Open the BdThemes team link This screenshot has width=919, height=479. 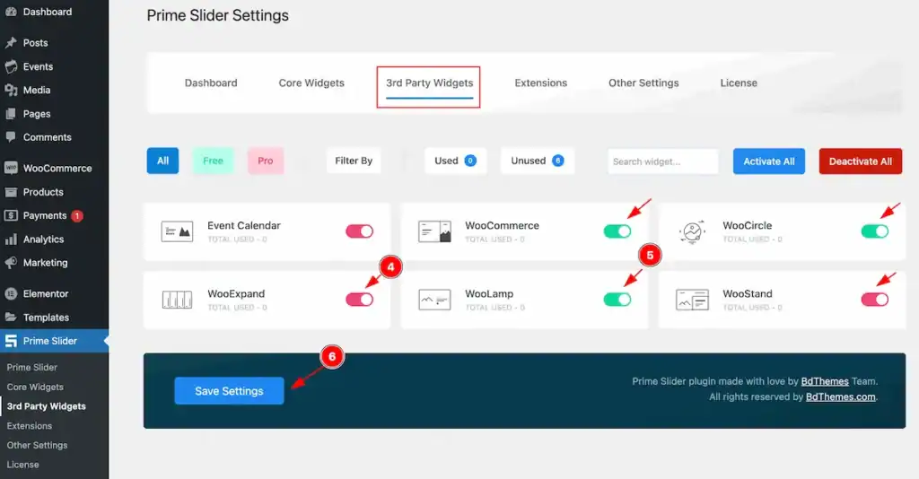point(825,382)
